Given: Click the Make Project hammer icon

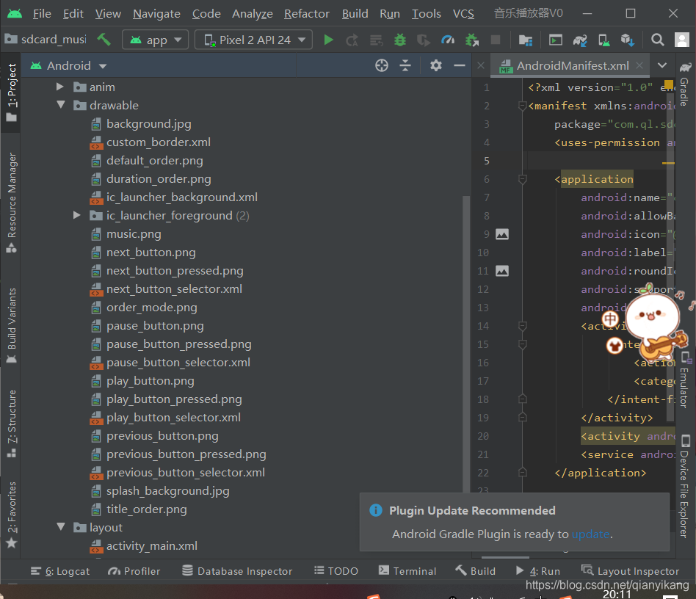Looking at the screenshot, I should pos(104,40).
